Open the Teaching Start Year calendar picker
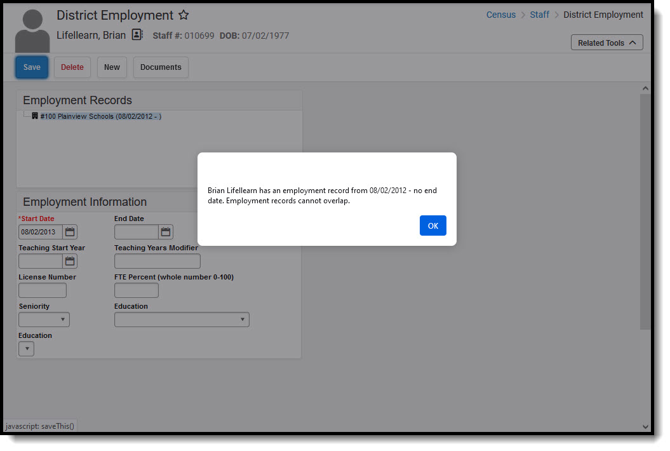 point(70,261)
